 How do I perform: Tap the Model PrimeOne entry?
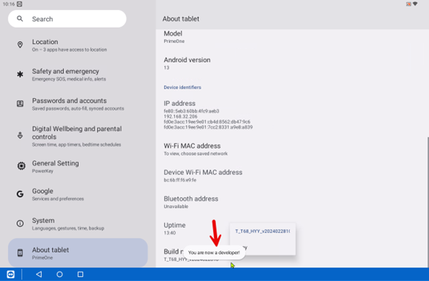[291, 37]
